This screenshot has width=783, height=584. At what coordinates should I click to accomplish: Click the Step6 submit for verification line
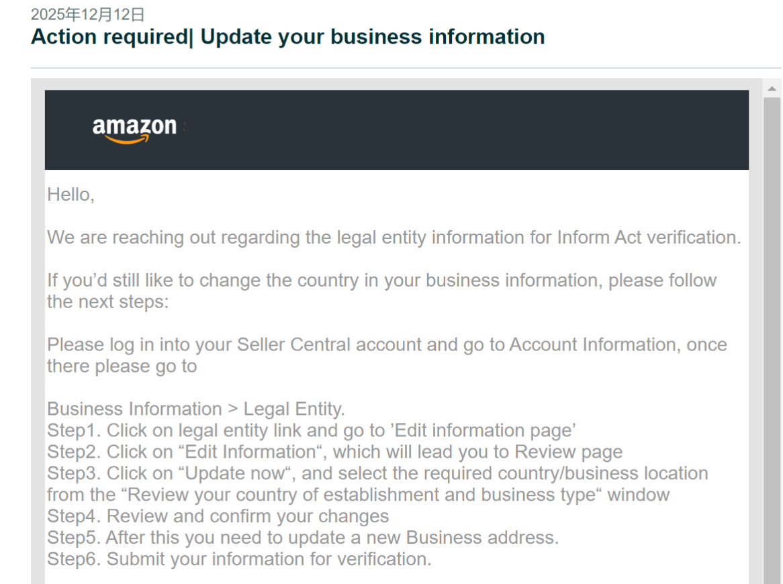coord(239,559)
